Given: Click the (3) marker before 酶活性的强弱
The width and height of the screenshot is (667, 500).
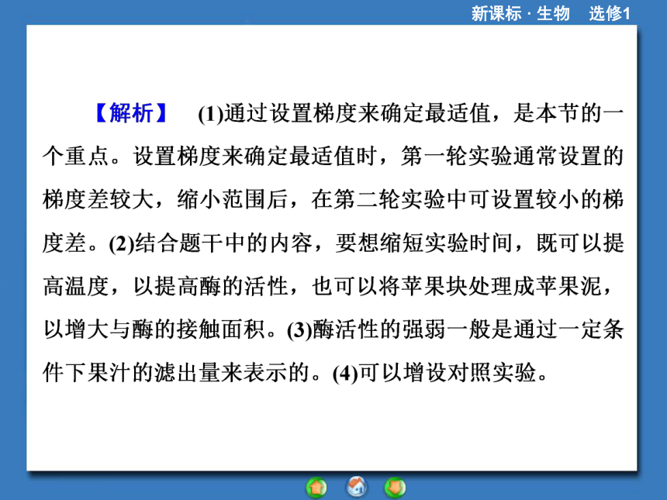Looking at the screenshot, I should (300, 330).
